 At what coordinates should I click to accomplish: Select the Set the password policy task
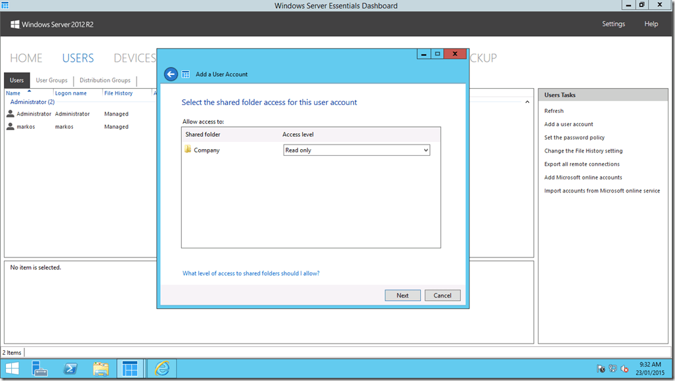click(x=573, y=137)
